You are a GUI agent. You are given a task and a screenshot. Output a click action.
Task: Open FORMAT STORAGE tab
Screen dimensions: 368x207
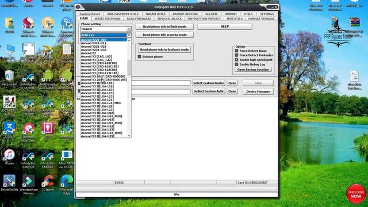261,18
